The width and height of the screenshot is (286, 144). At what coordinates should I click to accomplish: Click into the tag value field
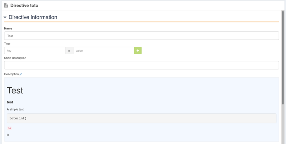coord(104,51)
